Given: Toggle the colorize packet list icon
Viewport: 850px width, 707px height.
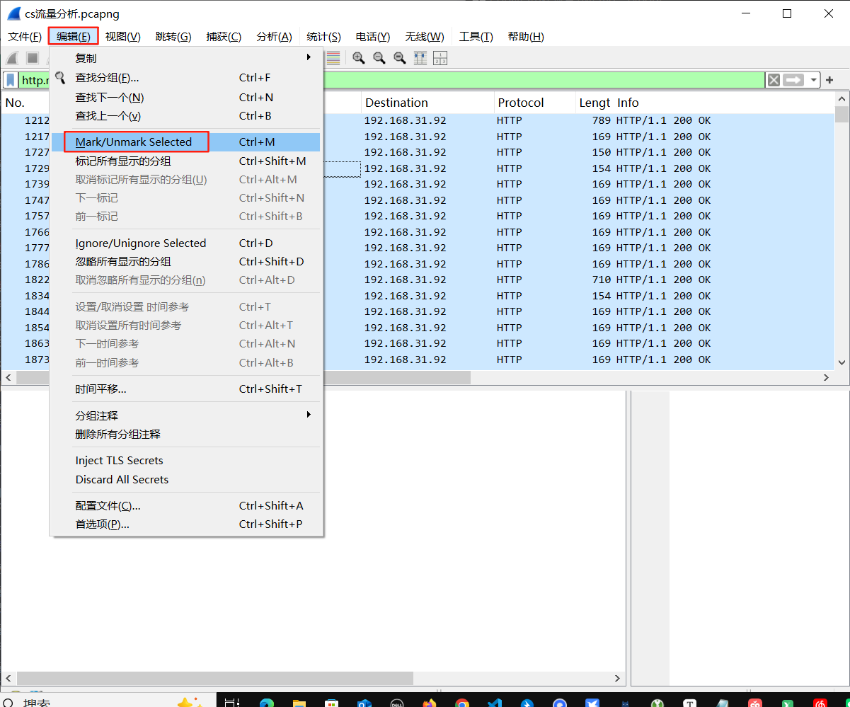Looking at the screenshot, I should [333, 58].
